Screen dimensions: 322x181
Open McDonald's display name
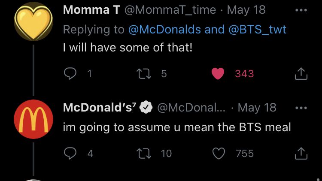click(100, 107)
